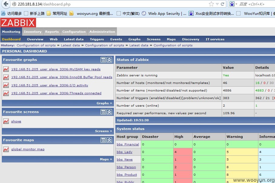Image resolution: width=275 pixels, height=183 pixels.
Task: Click graph icon beside MyISAM key reads
Action: (x=6, y=69)
